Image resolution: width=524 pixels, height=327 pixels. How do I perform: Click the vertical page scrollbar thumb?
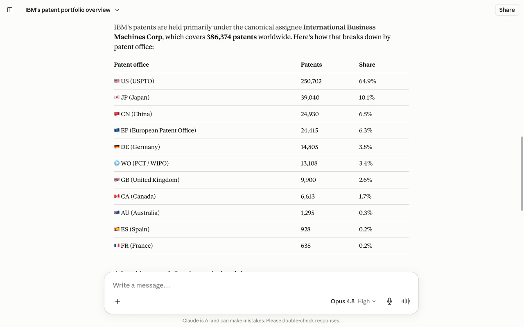[x=522, y=174]
